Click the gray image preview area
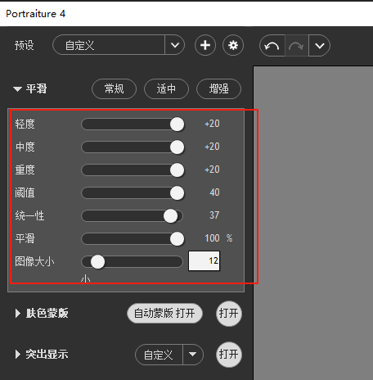 [x=313, y=223]
